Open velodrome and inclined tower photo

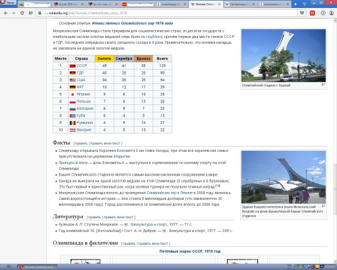pyautogui.click(x=283, y=177)
